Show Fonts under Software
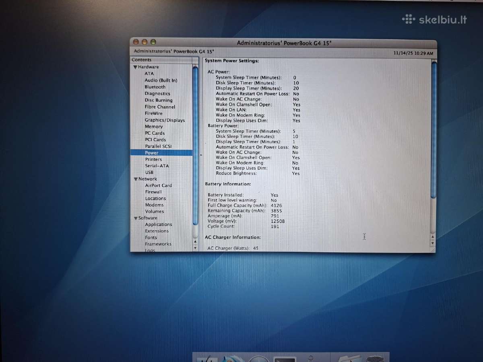Screen dimensions: 483x362 click(151, 237)
